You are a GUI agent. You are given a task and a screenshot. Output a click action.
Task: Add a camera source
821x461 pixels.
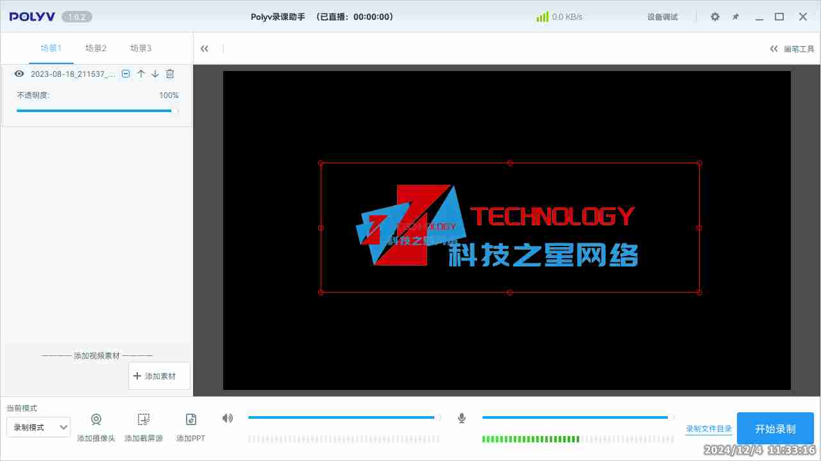click(96, 420)
